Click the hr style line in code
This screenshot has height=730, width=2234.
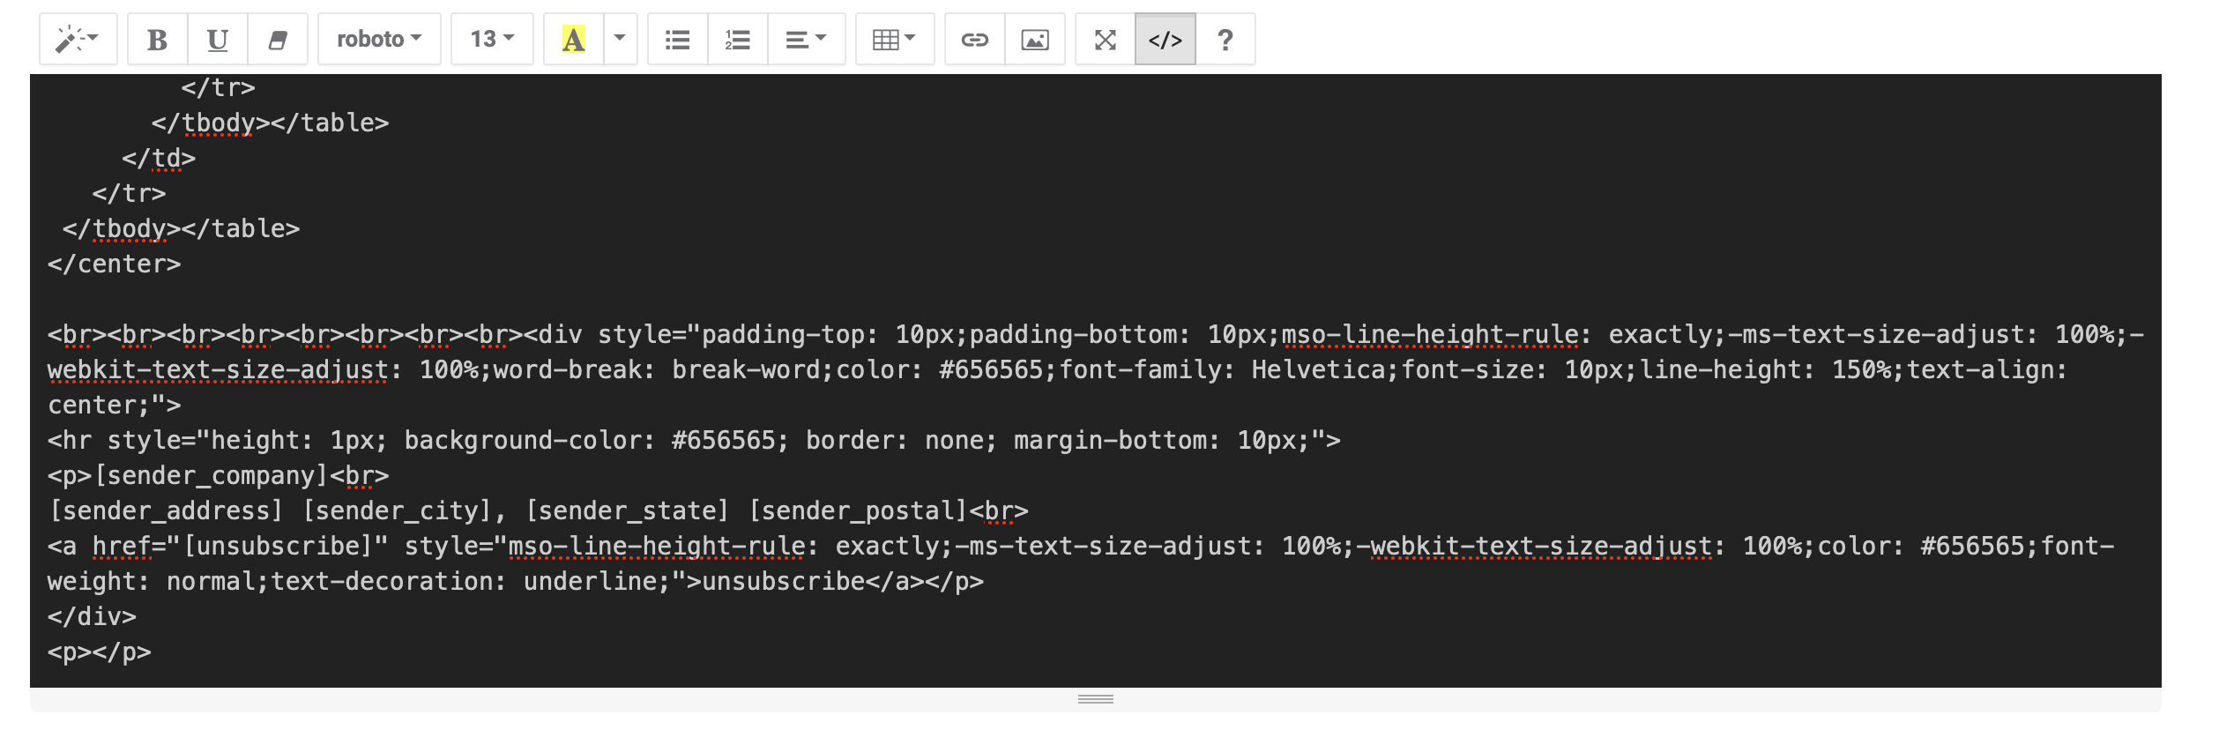coord(694,441)
